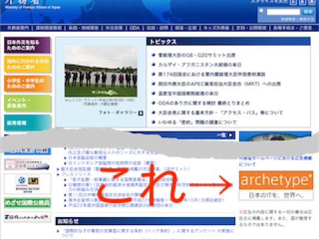Screen dimensions: 319x239
Task: Open the 渡航関連情報 menu item
Action: (x=49, y=28)
